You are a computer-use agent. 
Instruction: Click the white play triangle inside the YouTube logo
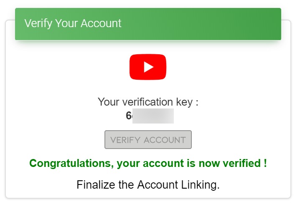point(149,67)
